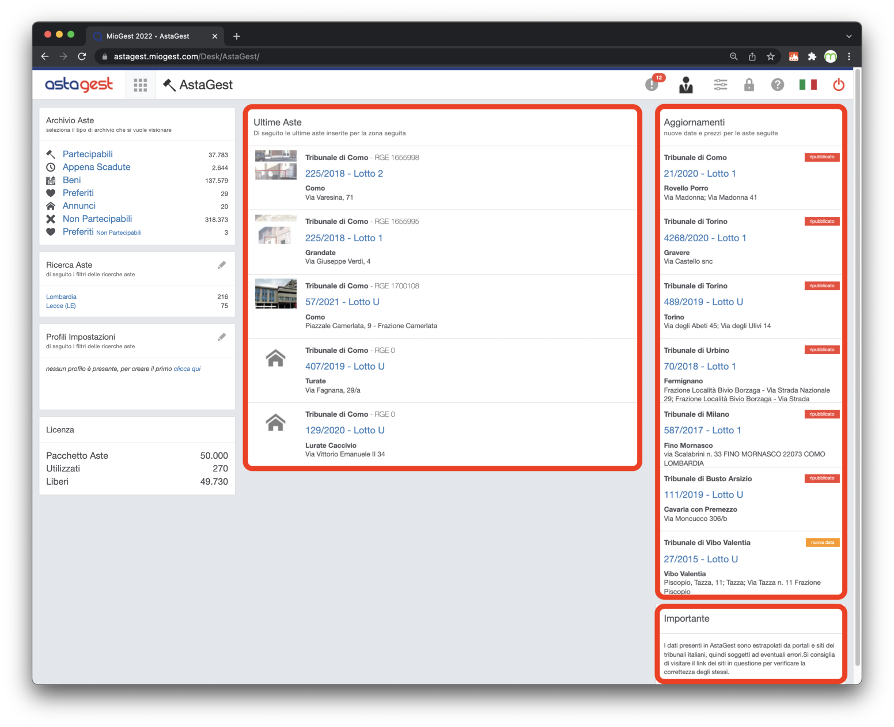Open Preferiti archive with 29 items

click(78, 193)
